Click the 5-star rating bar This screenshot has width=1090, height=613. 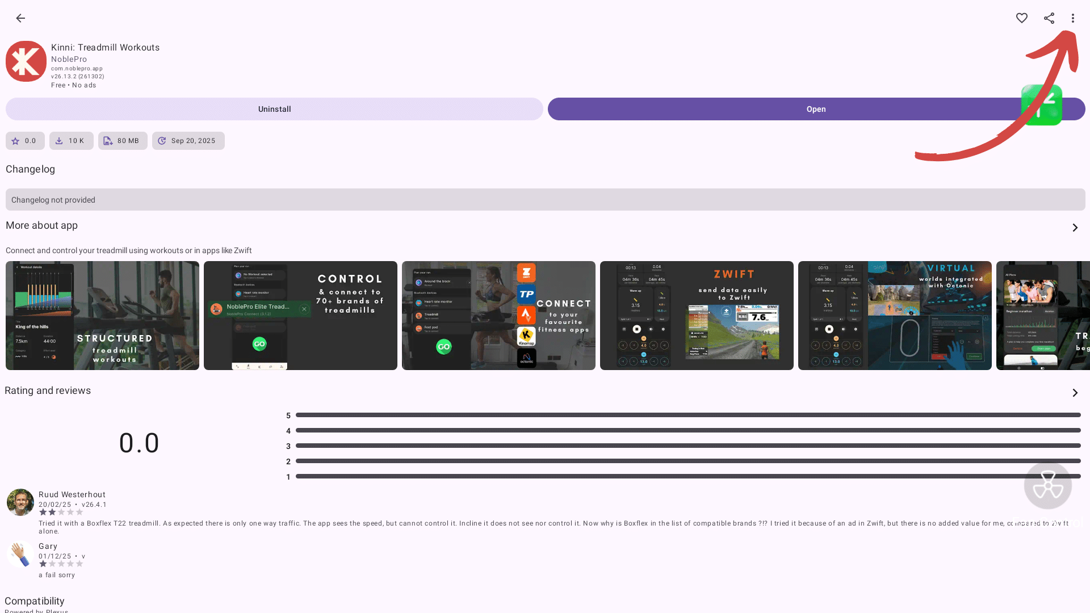tap(687, 415)
